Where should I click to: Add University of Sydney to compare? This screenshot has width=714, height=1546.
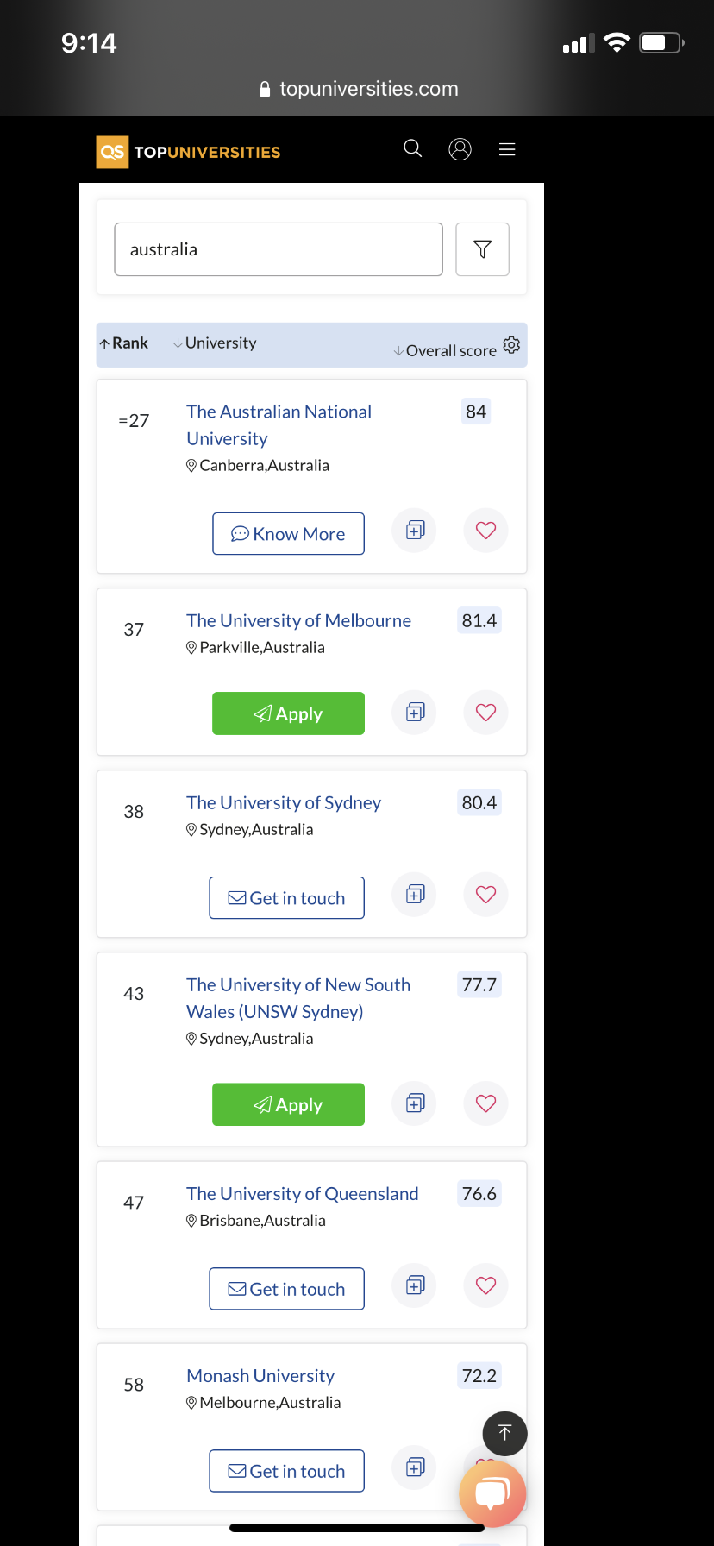pos(415,894)
